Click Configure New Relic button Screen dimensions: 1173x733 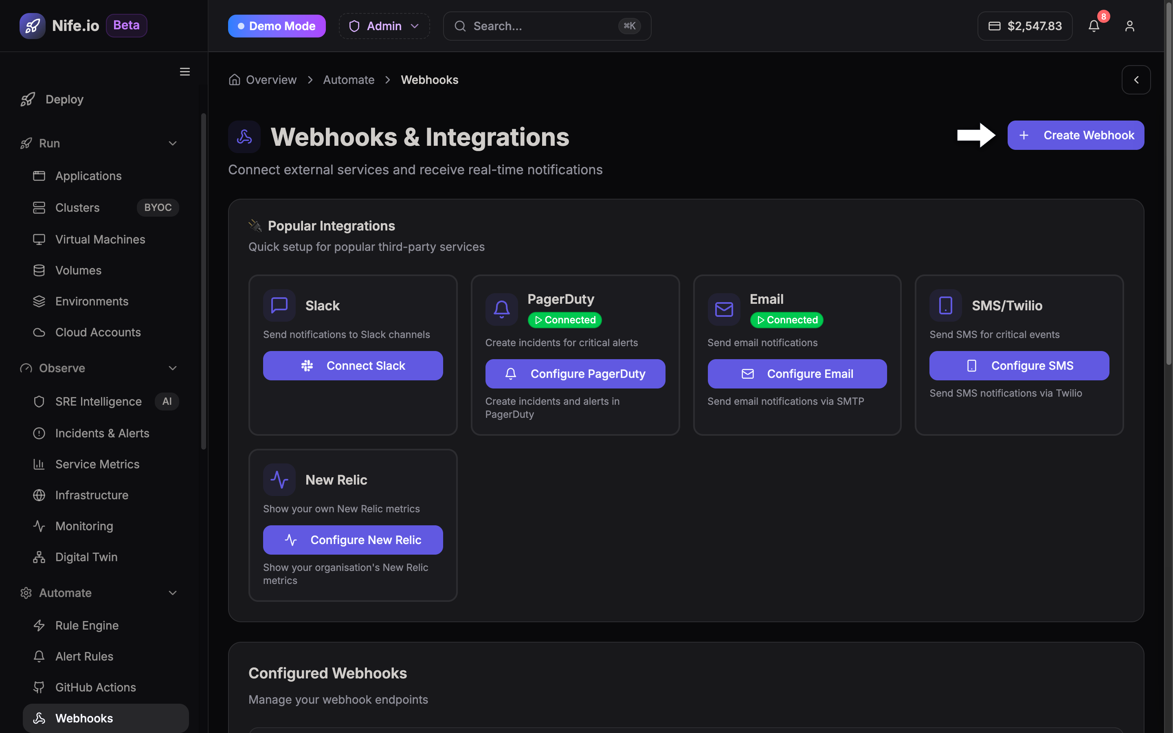pyautogui.click(x=353, y=540)
